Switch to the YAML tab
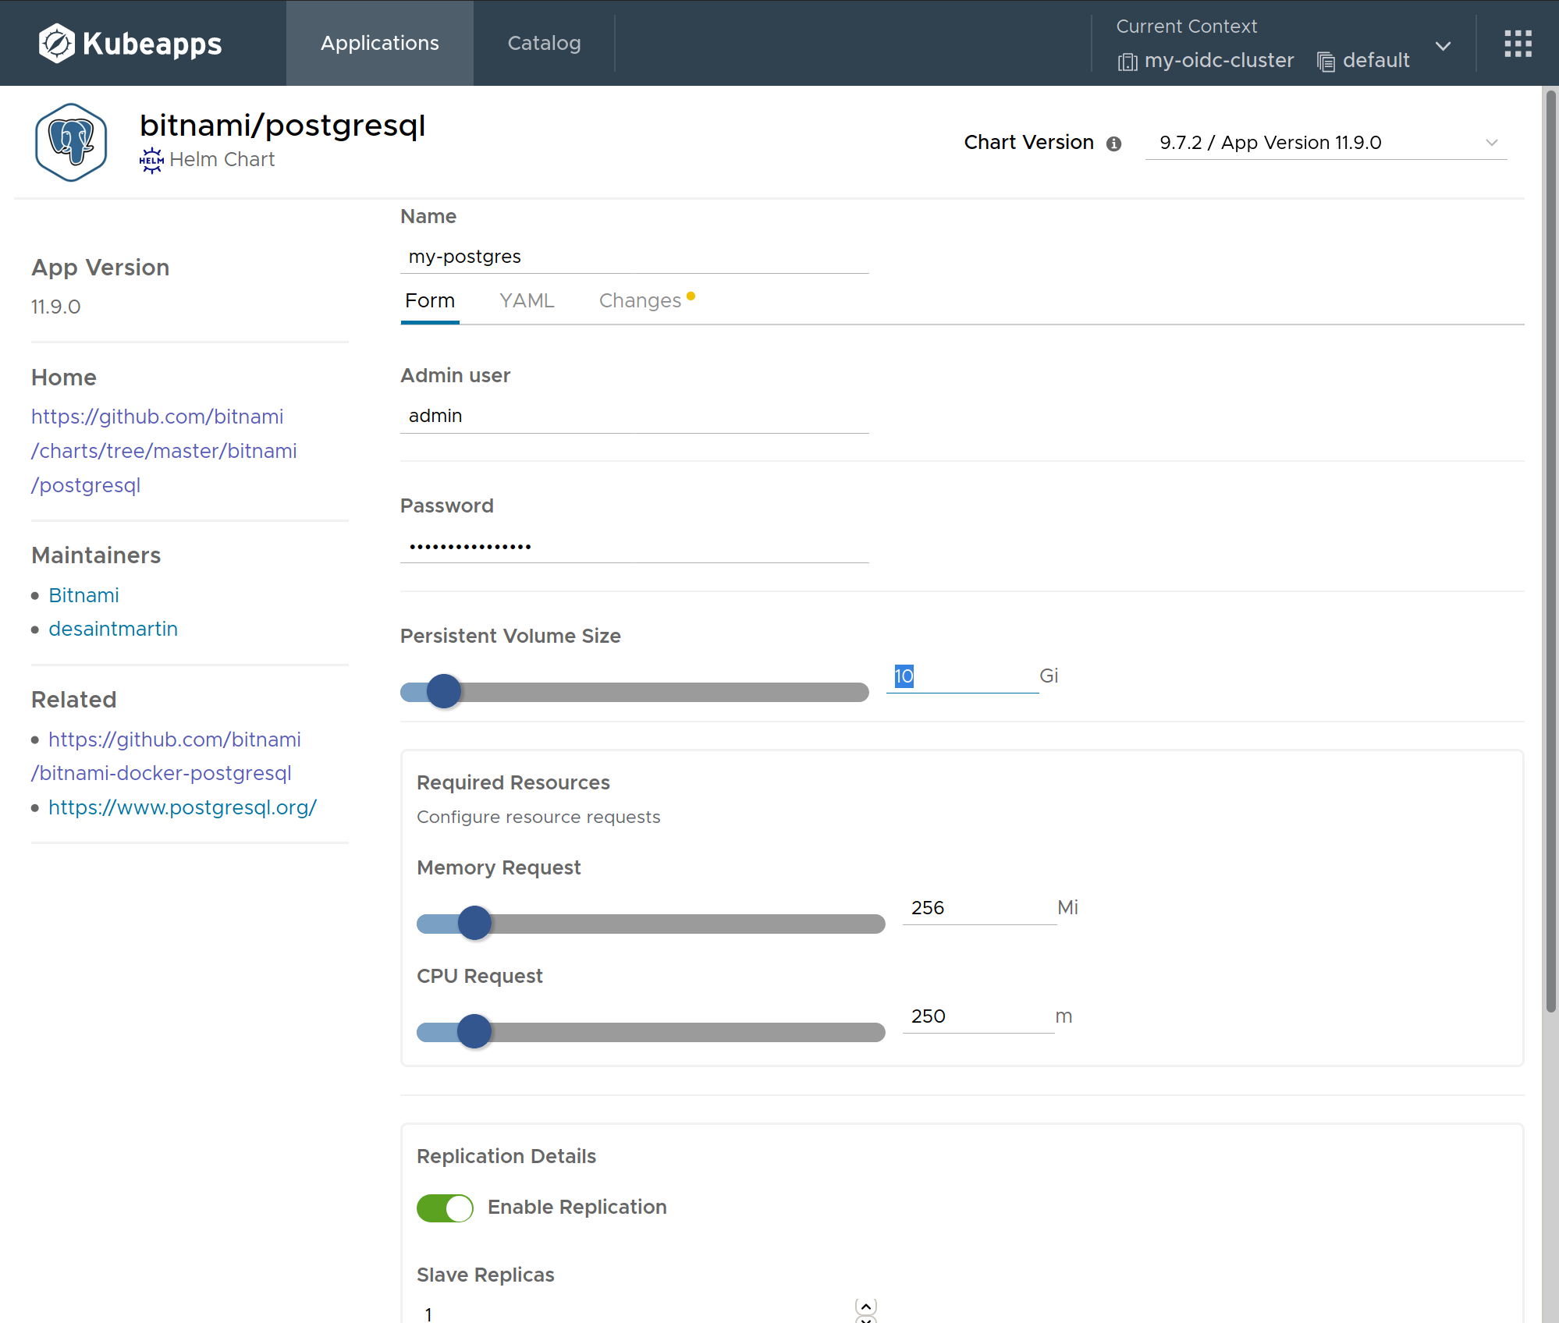The width and height of the screenshot is (1559, 1323). point(525,300)
